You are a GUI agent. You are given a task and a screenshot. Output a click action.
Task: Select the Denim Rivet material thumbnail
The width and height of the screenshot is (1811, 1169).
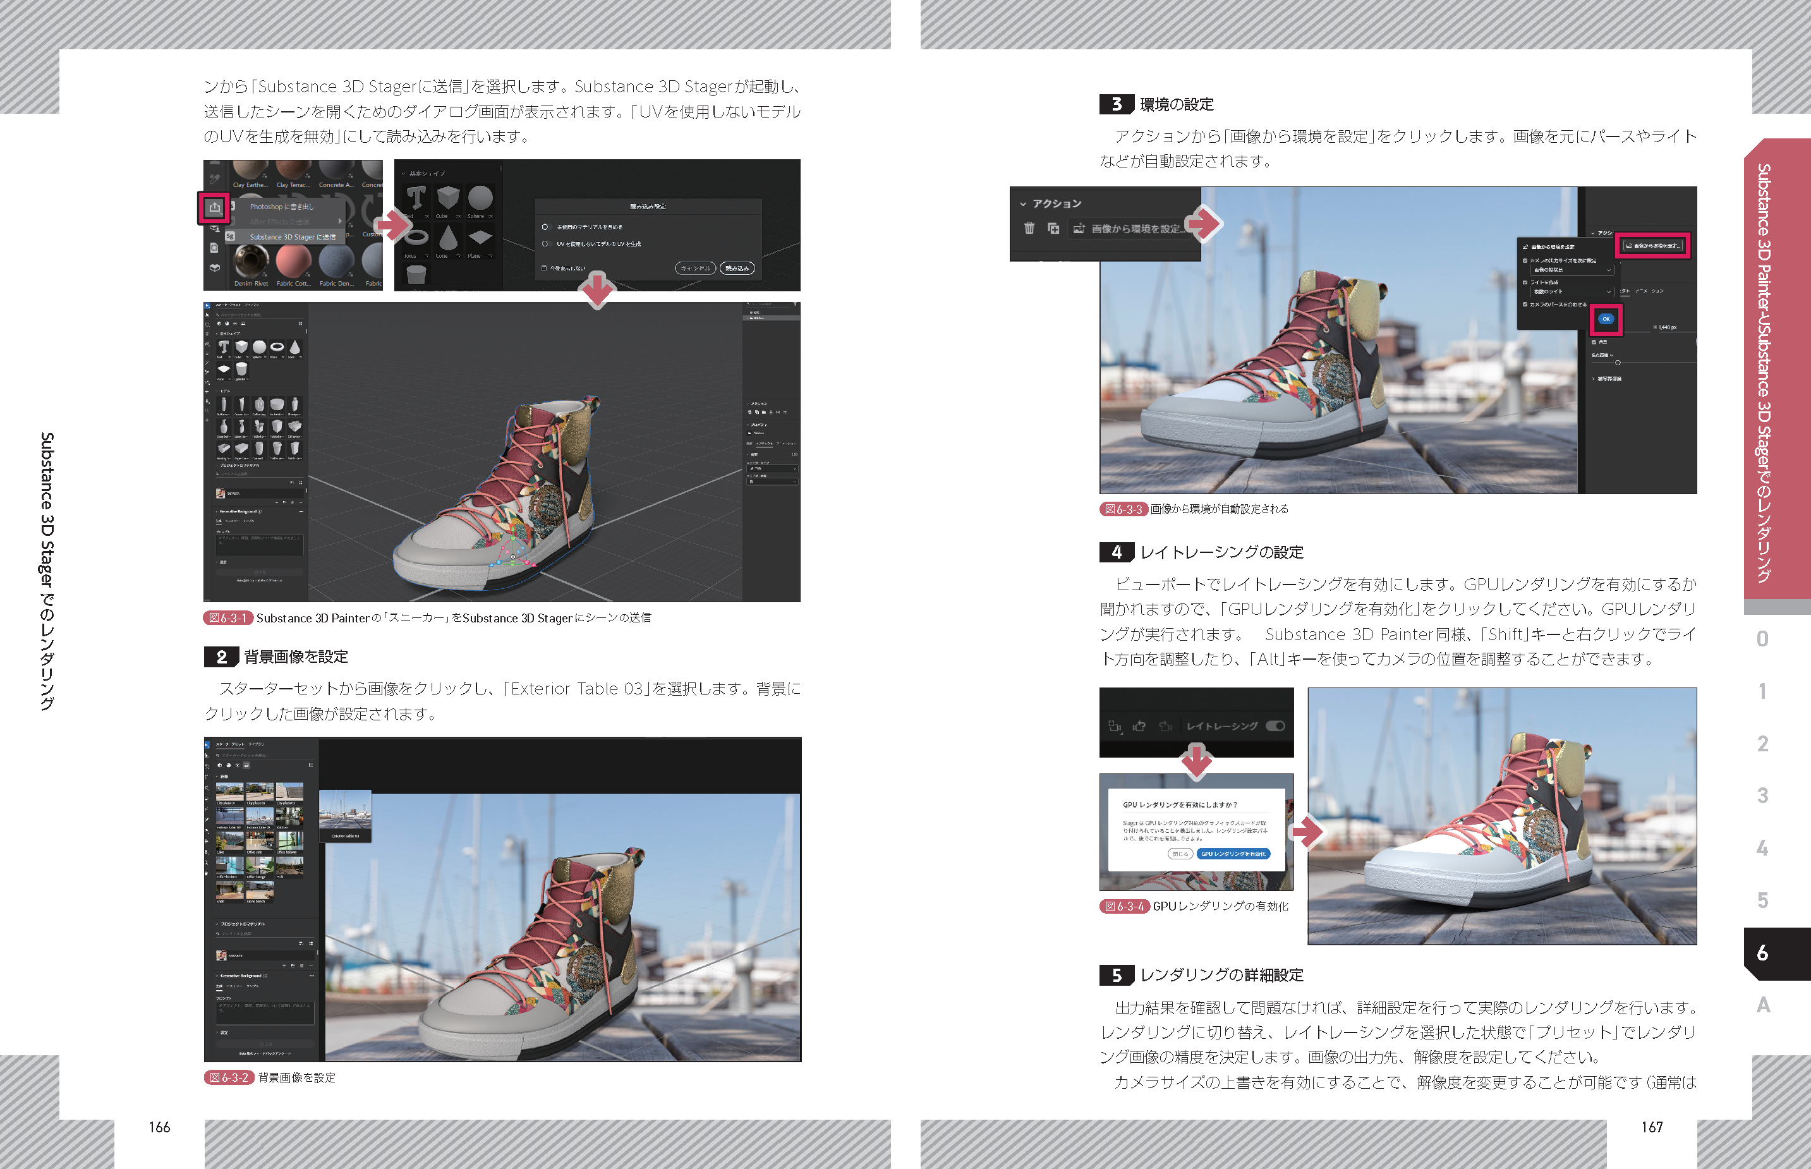250,262
